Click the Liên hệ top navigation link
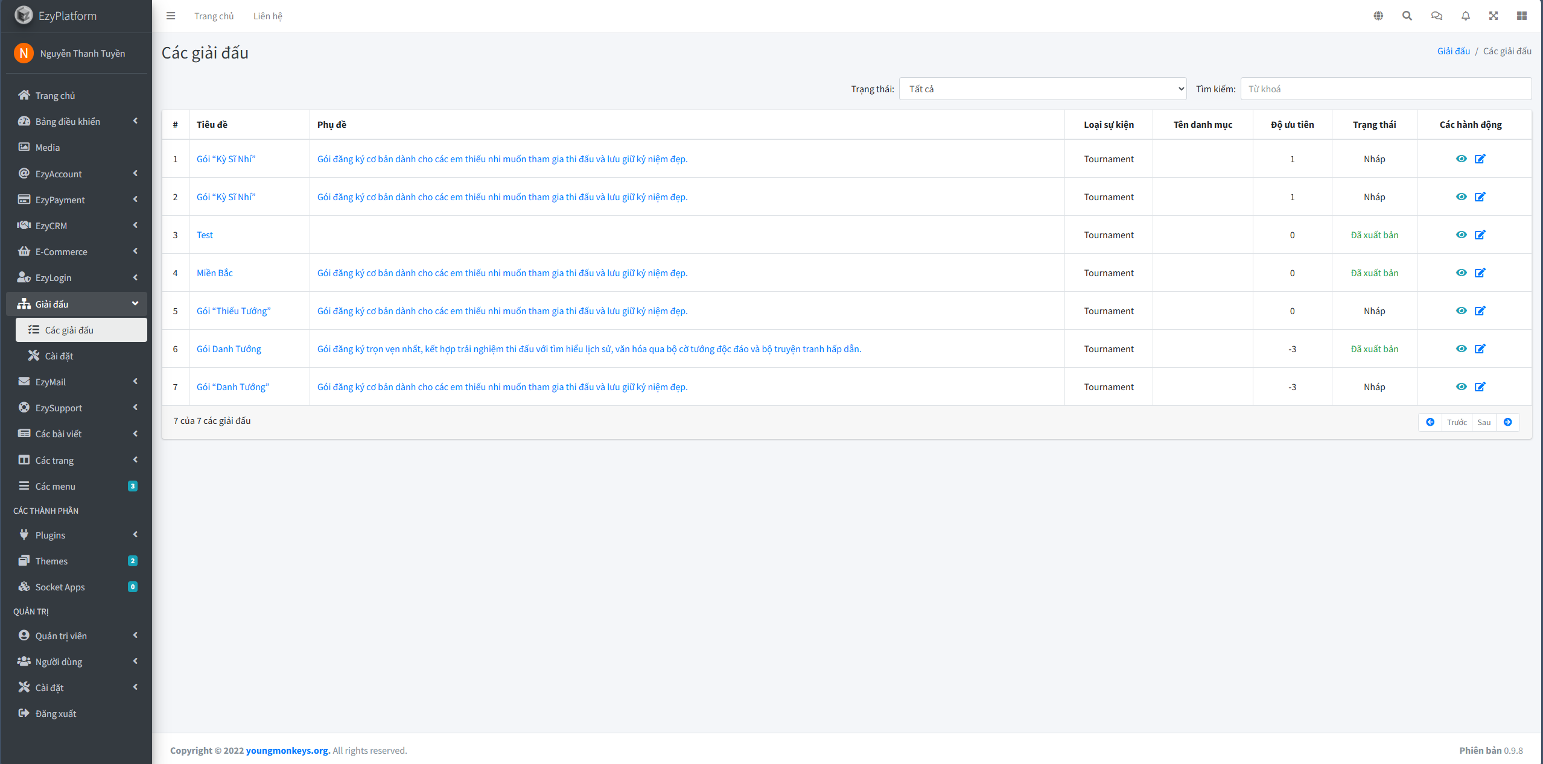This screenshot has height=764, width=1543. 267,16
